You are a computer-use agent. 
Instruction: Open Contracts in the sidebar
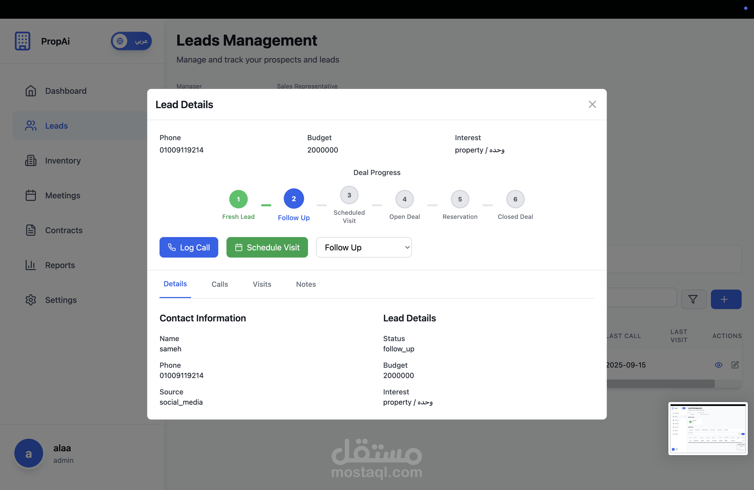click(x=64, y=230)
